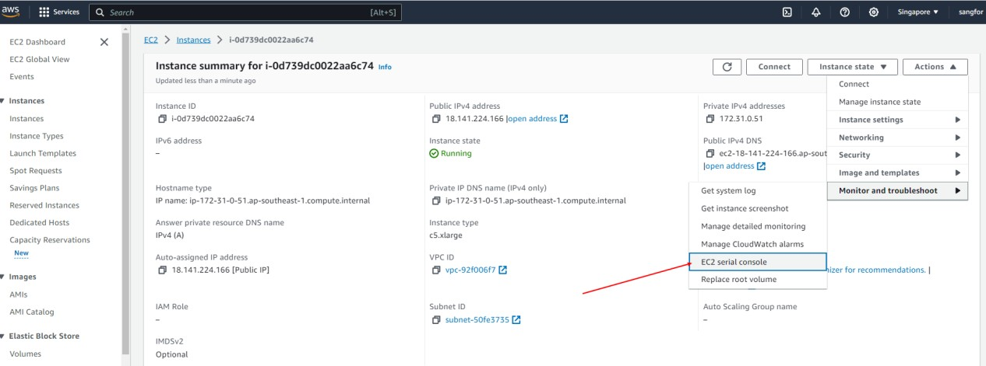
Task: Open the Instance state dropdown
Action: click(853, 67)
